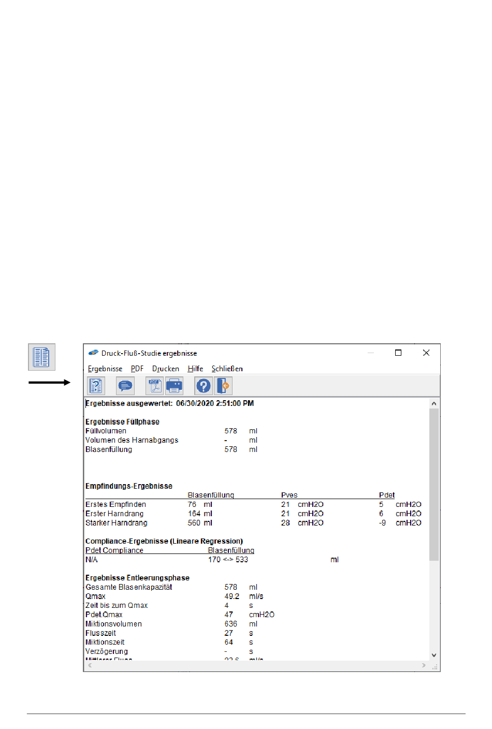Image resolution: width=492 pixels, height=729 pixels.
Task: Select the 'Ergebnisse Füllphase' heading
Action: 122,422
